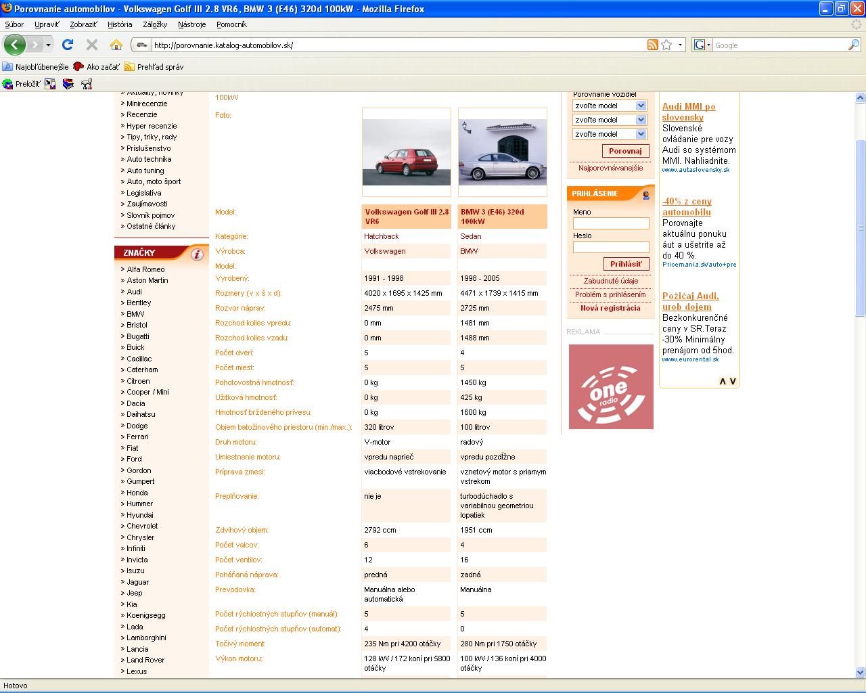
Task: Click the RSS feed icon in address bar
Action: tap(653, 45)
